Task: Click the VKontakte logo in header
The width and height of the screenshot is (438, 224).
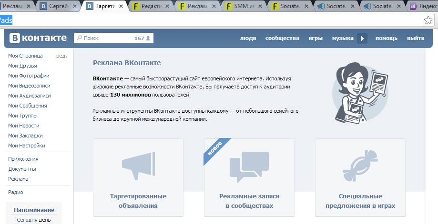Action: click(x=38, y=38)
